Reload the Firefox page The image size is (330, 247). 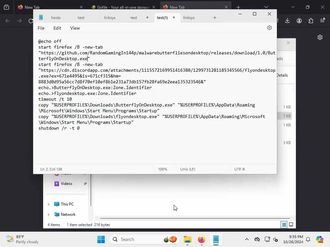click(x=31, y=21)
